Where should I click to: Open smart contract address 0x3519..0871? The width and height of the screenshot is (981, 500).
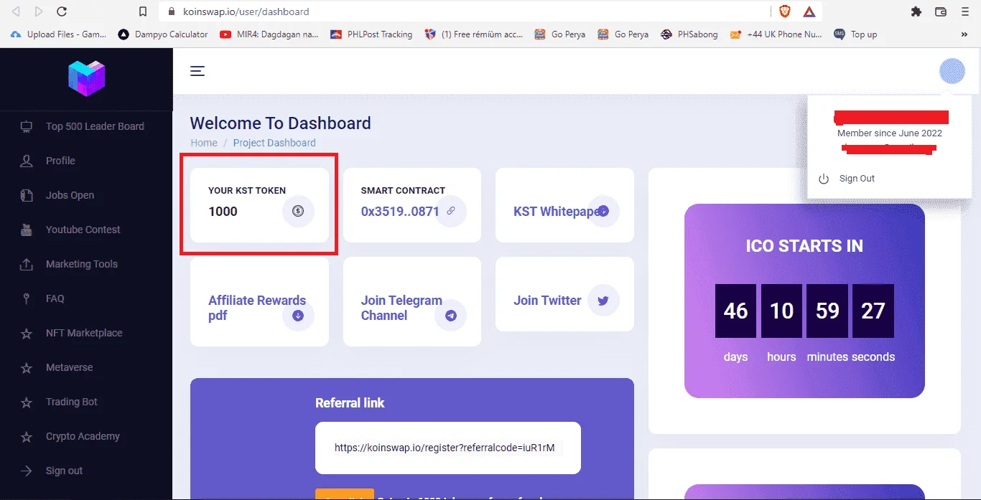pyautogui.click(x=399, y=212)
